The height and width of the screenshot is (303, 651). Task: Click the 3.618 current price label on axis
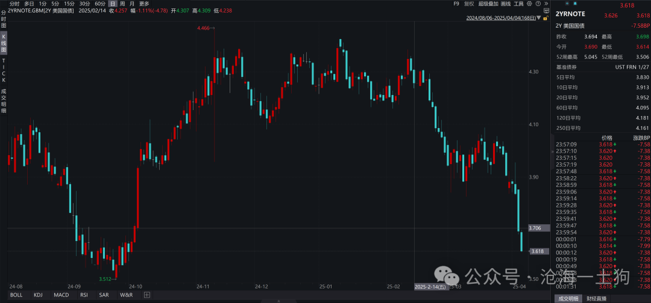tap(538, 251)
